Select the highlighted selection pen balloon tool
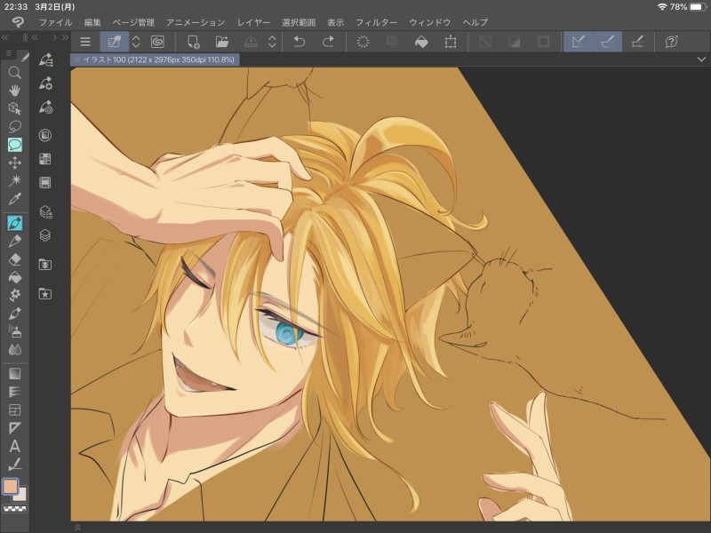Viewport: 711px width, 533px height. (x=14, y=145)
